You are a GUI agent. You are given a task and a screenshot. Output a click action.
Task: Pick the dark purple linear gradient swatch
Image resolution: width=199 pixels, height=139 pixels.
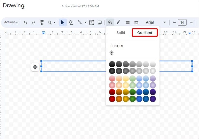153,92
